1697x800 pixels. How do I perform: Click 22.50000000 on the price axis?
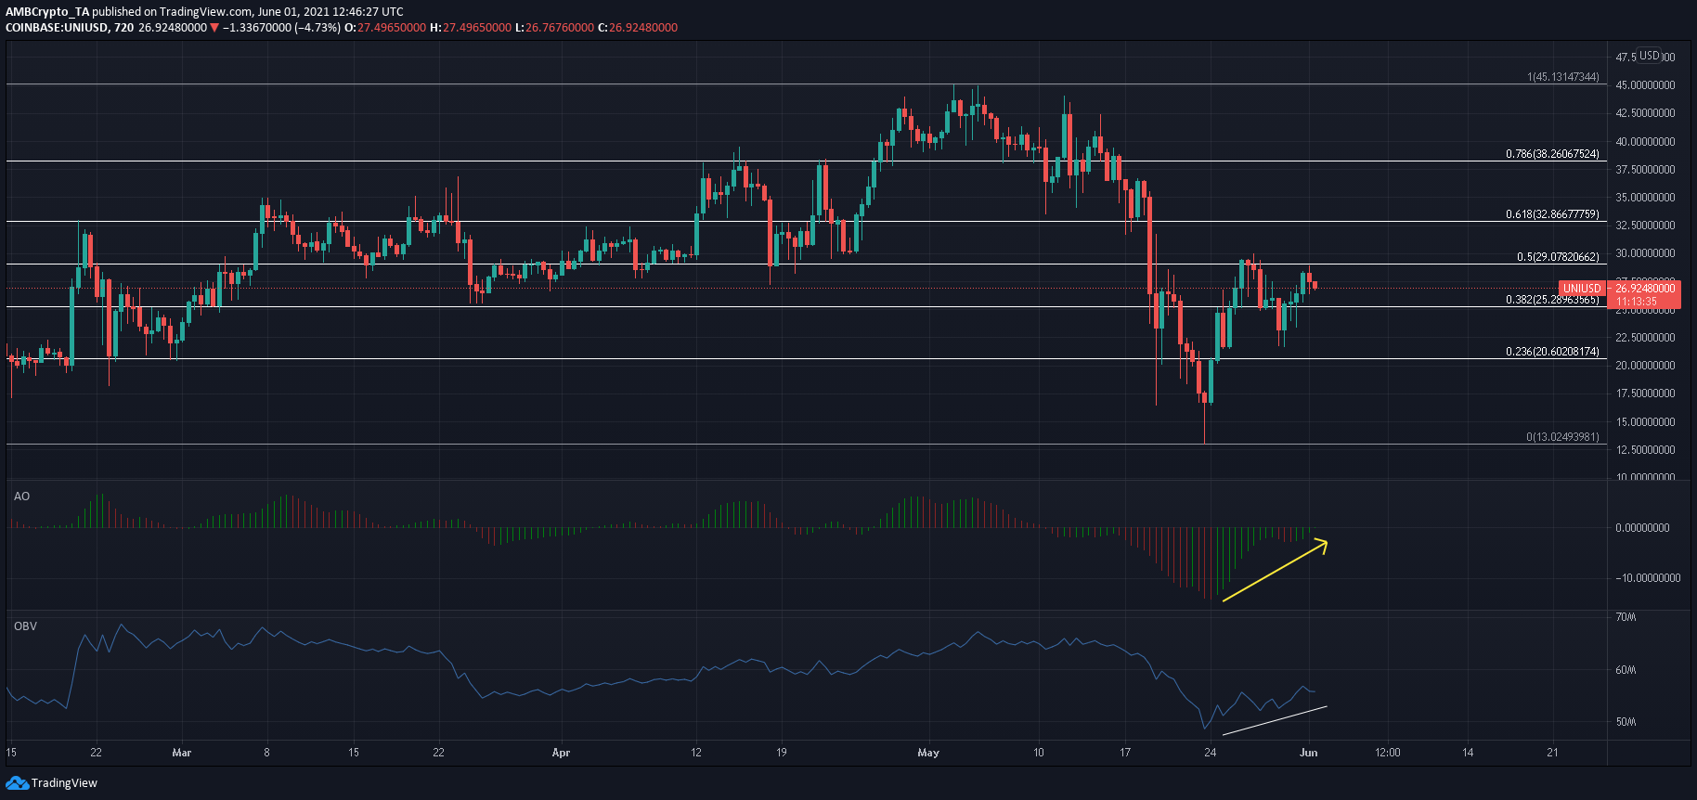1645,338
